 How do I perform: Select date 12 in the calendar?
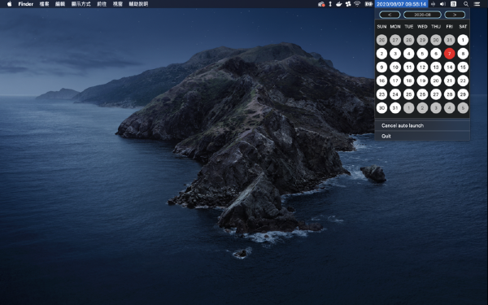(422, 67)
